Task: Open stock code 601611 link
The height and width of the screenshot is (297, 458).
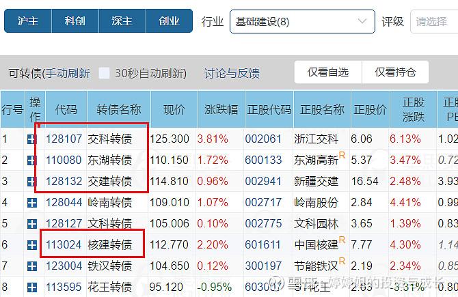Action: point(263,245)
